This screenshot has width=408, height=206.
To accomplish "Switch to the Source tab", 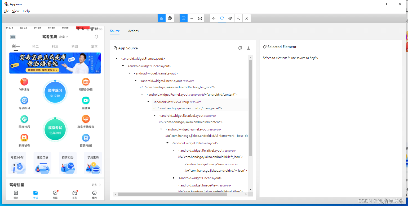I will click(115, 31).
